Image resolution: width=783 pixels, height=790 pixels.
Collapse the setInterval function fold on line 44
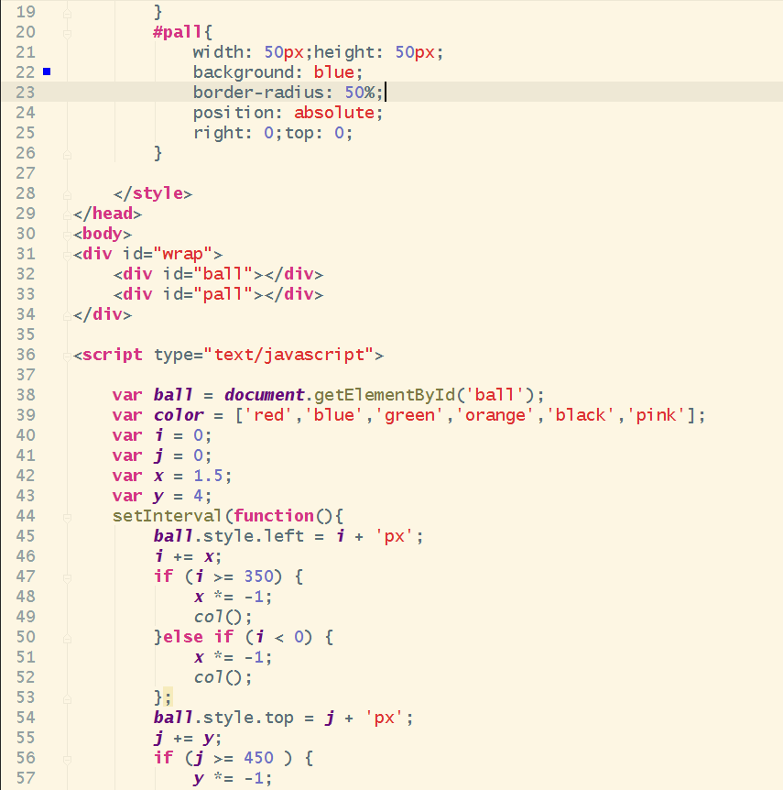point(67,518)
